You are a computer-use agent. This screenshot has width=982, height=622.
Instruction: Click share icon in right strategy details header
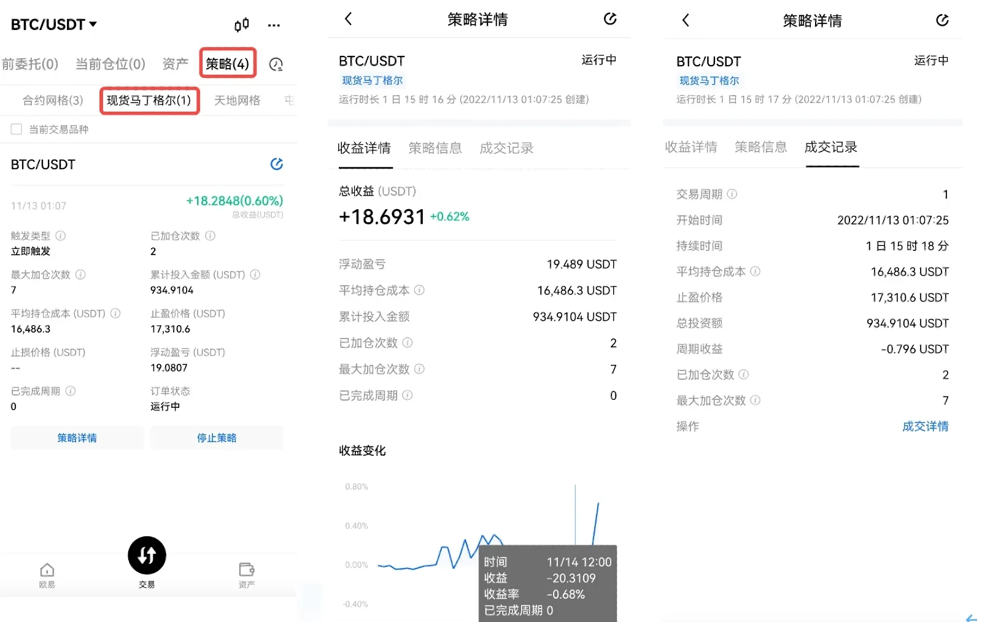coord(942,20)
